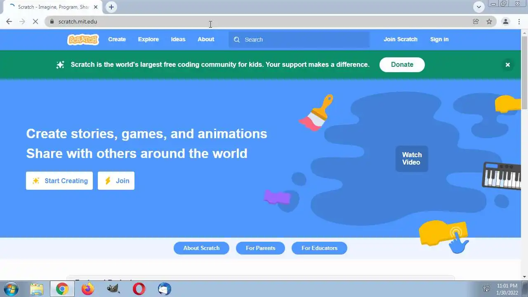Launch Thunderbird from the taskbar
Viewport: 528px width, 297px height.
click(x=164, y=289)
